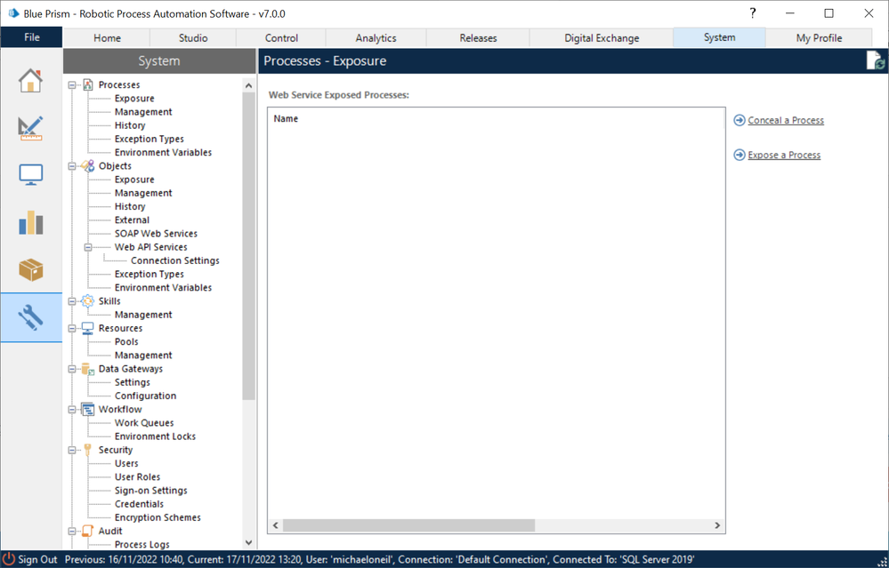Open the Control monitor icon in sidebar
Screen dimensions: 889x568
(30, 175)
